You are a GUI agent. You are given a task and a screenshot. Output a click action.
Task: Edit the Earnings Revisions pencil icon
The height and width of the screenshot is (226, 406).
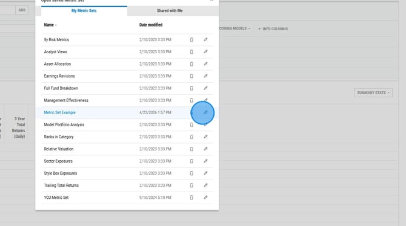(205, 76)
